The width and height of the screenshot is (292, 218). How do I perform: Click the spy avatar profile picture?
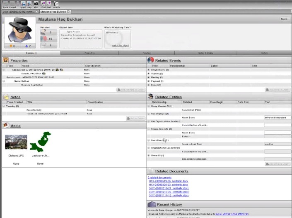coord(20,30)
